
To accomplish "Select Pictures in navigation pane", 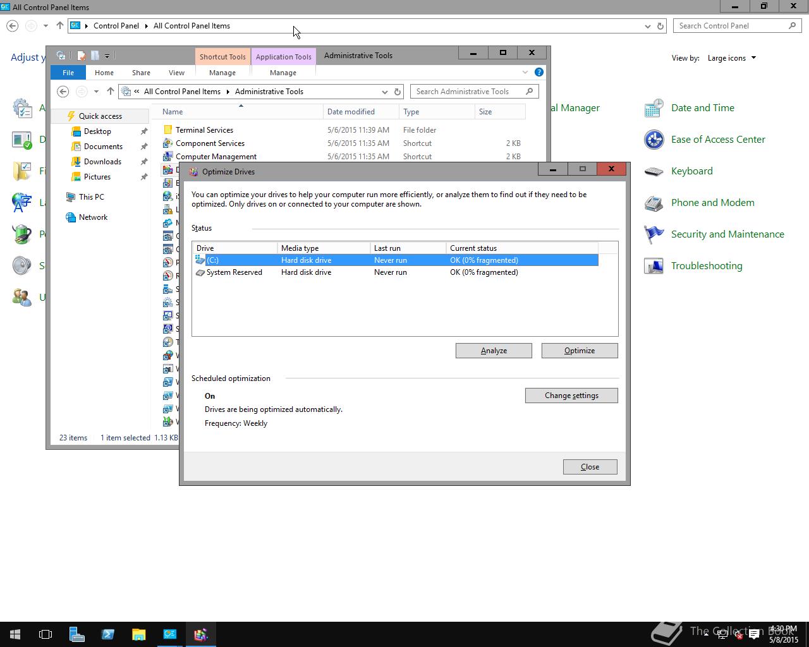I will [97, 177].
